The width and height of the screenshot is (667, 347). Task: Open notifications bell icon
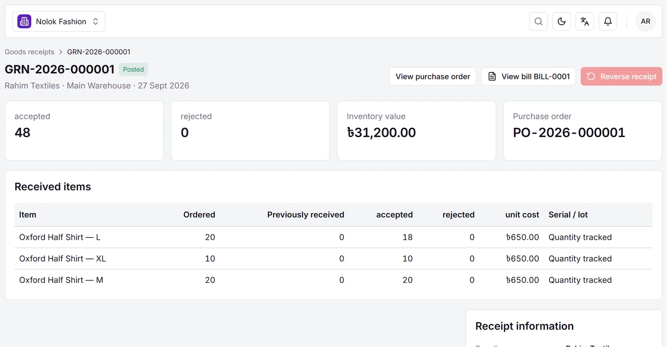pyautogui.click(x=608, y=21)
